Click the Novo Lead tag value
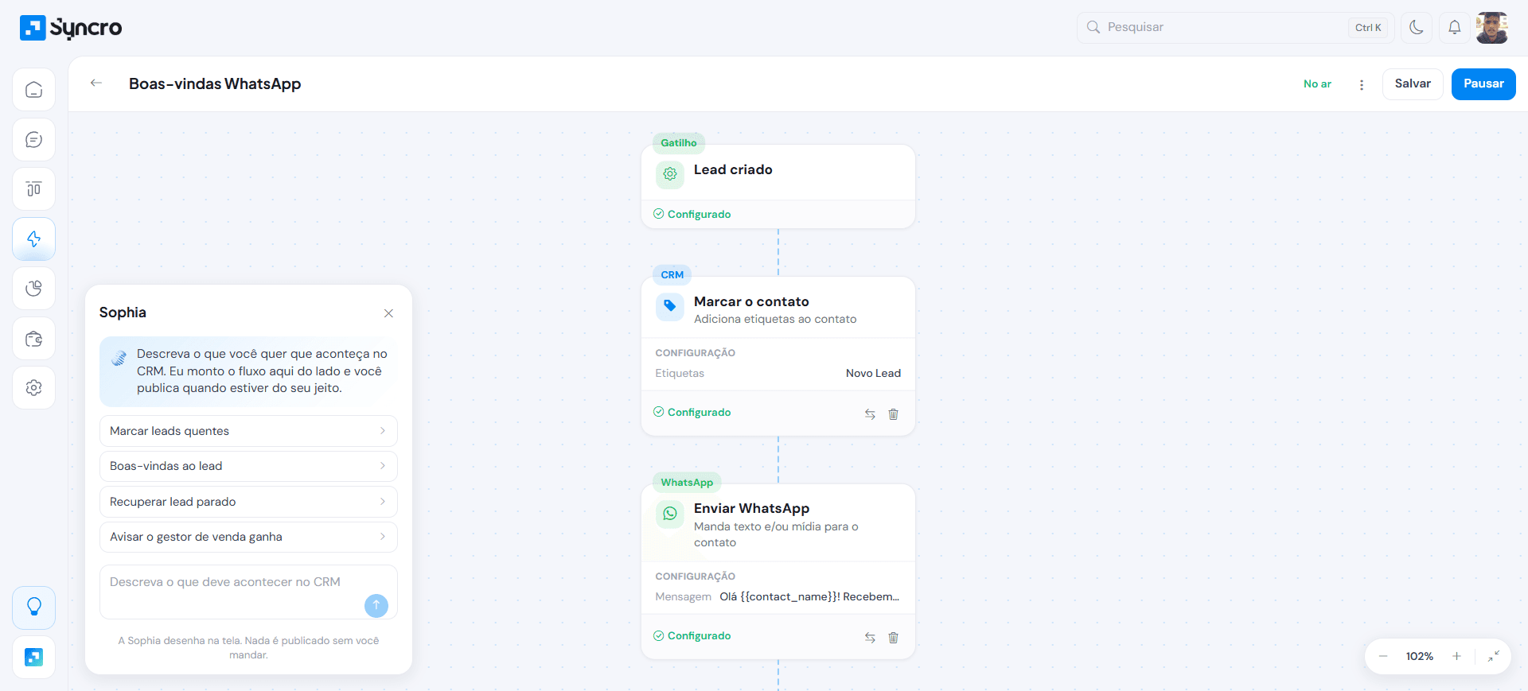This screenshot has width=1528, height=691. [873, 374]
